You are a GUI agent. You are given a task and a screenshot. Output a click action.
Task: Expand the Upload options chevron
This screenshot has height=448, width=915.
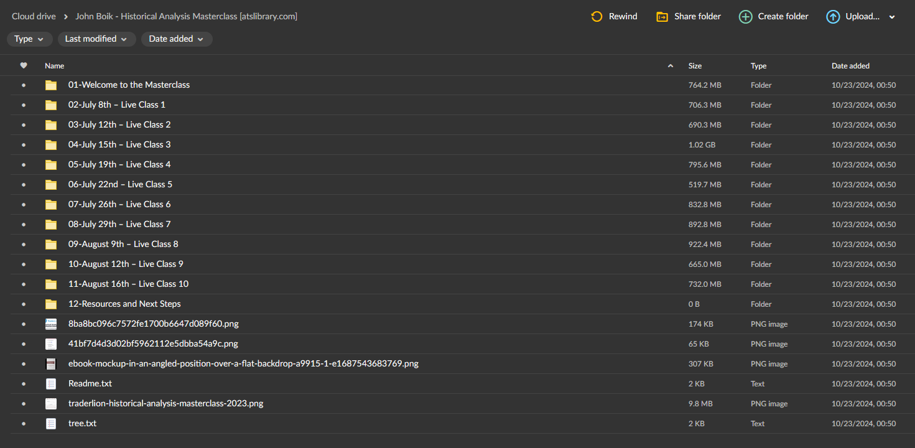pos(892,17)
